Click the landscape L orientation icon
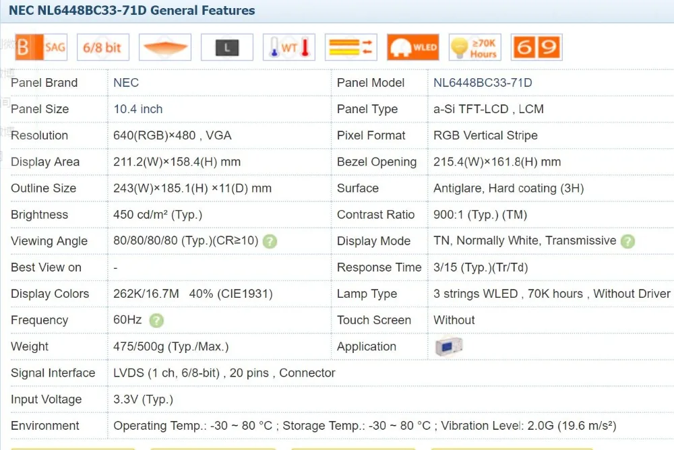The height and width of the screenshot is (450, 674). click(227, 47)
